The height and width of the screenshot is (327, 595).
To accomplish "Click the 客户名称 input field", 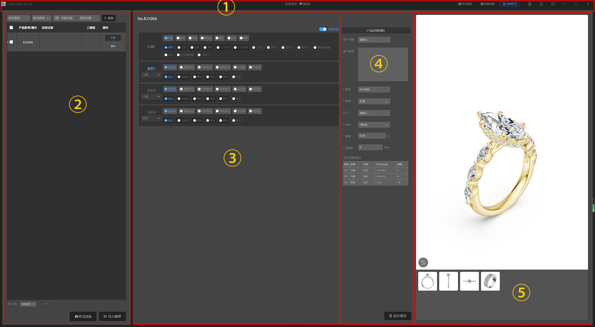I will tap(374, 40).
